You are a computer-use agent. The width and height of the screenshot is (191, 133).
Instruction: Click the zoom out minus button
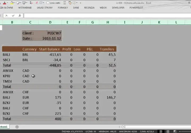pos(180,131)
